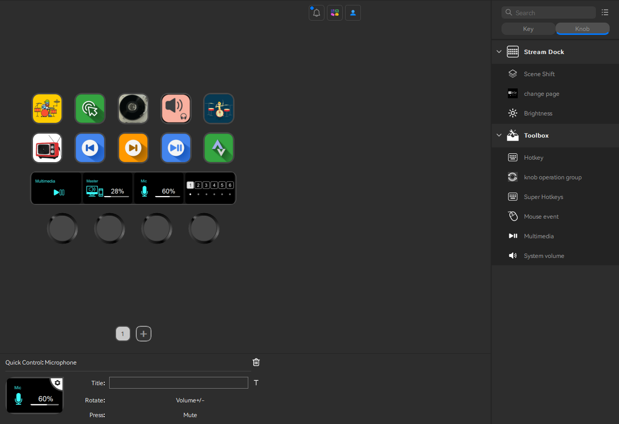Click the System volume speaker icon
This screenshot has width=619, height=424.
513,255
